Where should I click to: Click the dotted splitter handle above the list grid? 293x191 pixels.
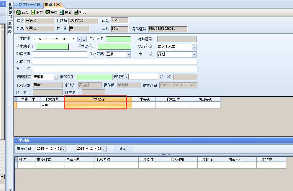(x=164, y=154)
